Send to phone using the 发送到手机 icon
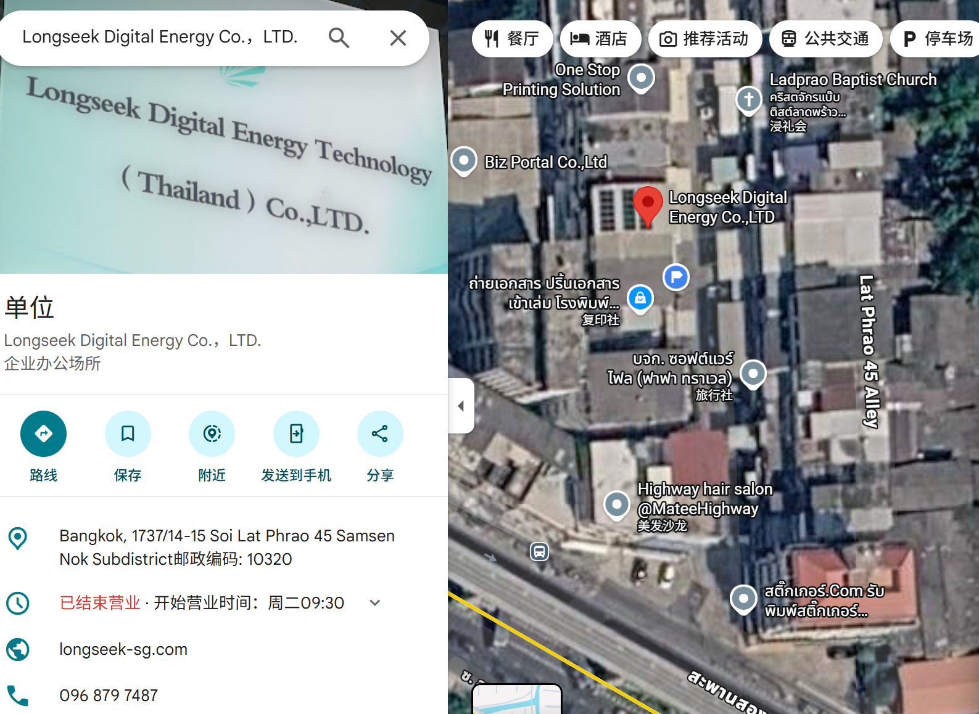Screen dimensions: 979x714 (296, 433)
